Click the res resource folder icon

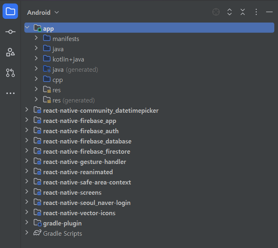pyautogui.click(x=47, y=89)
